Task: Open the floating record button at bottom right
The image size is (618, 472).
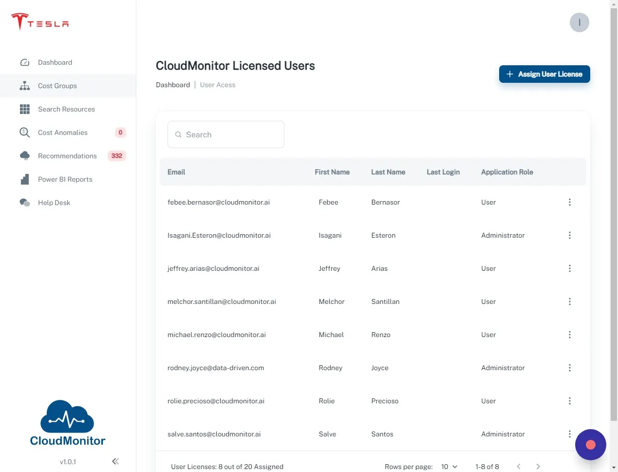Action: [x=591, y=445]
